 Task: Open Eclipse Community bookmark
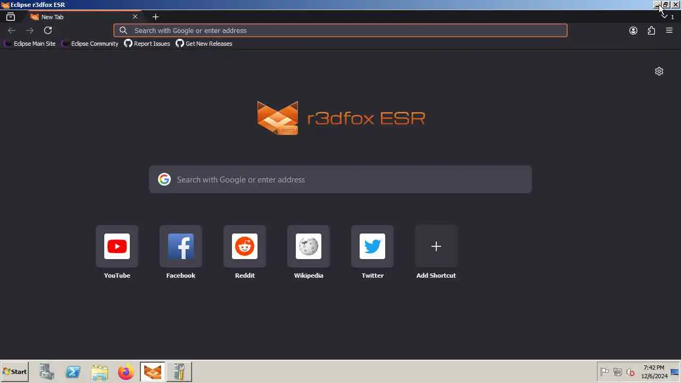point(90,44)
